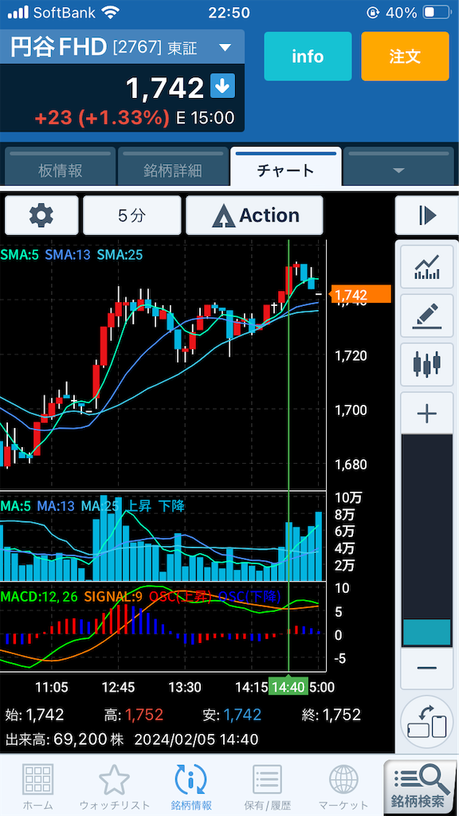
Task: Tap the blue down-arrow price icon
Action: click(222, 86)
